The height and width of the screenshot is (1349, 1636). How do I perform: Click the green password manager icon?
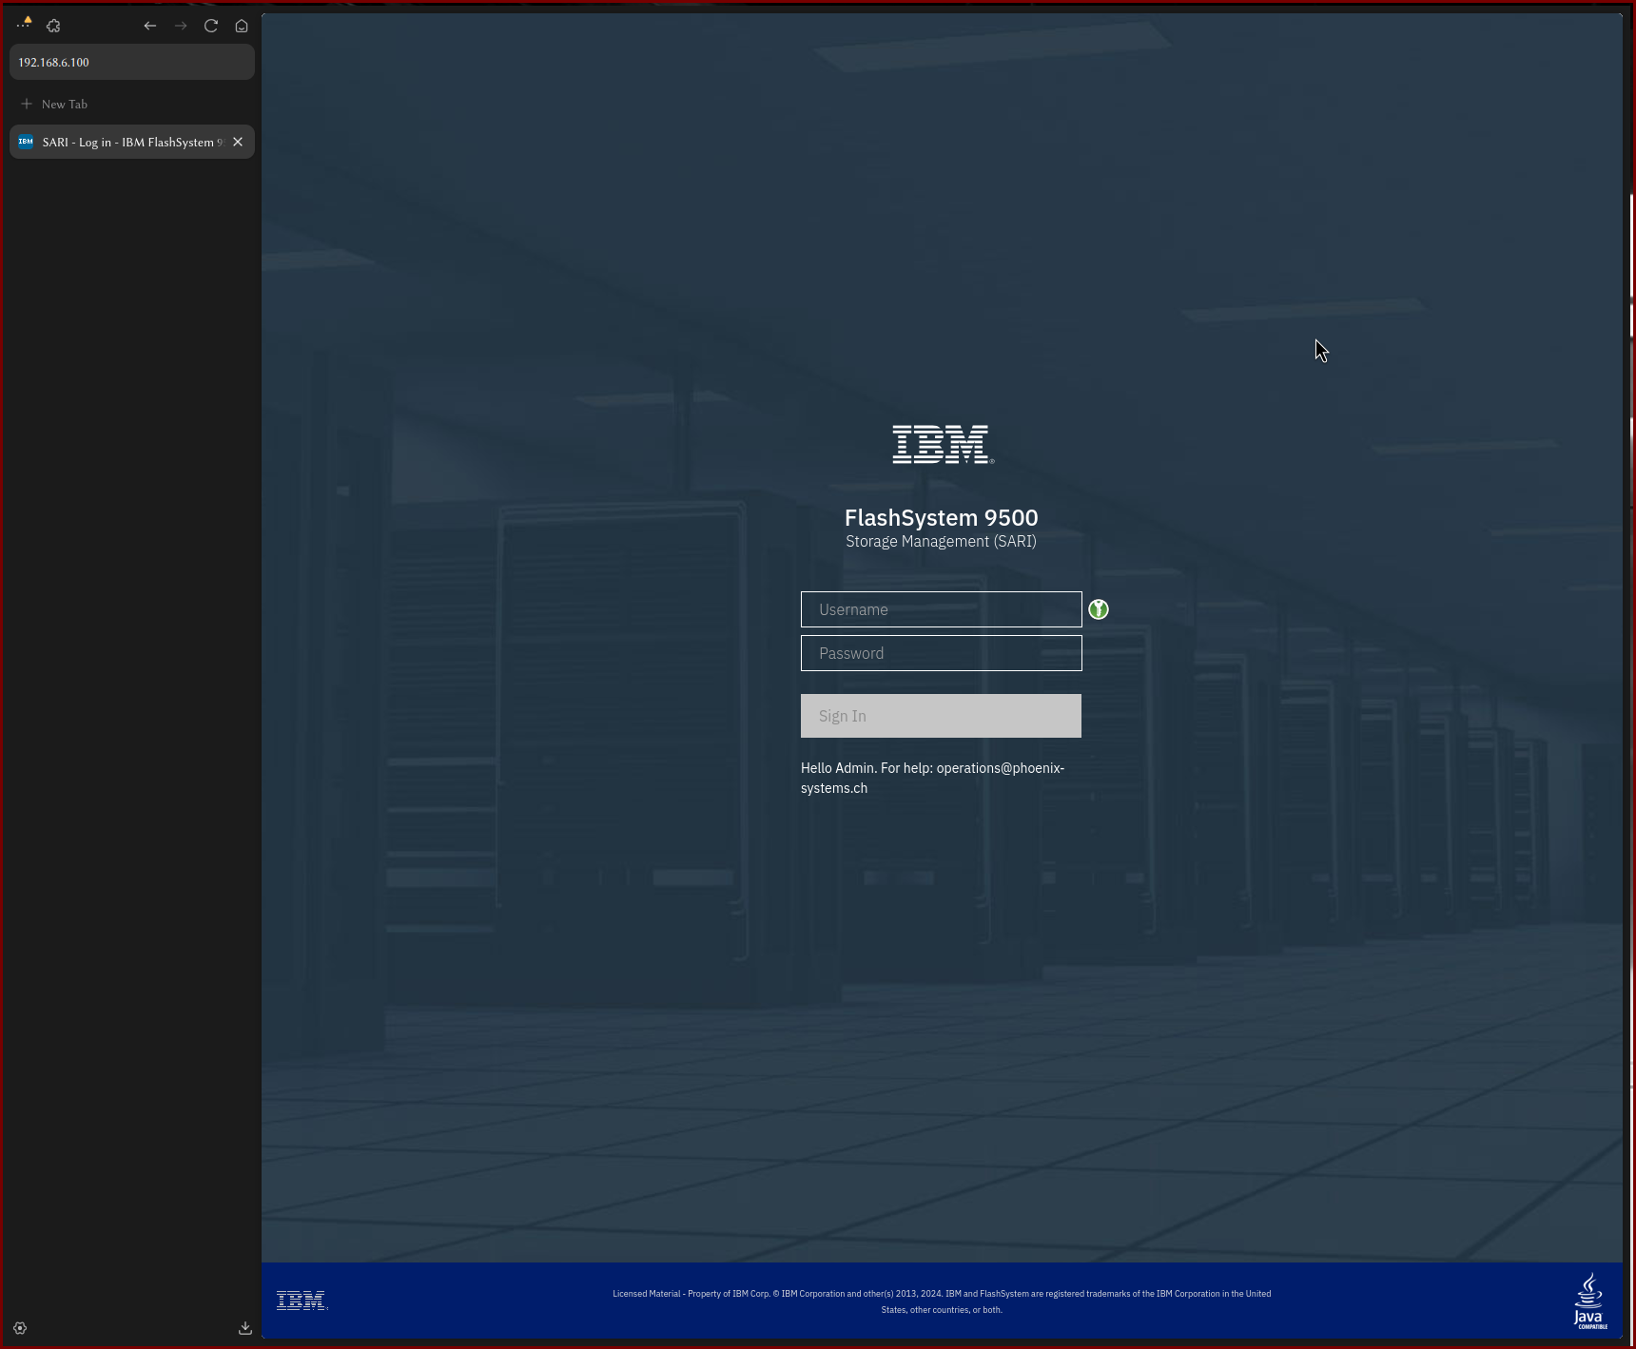1099,609
